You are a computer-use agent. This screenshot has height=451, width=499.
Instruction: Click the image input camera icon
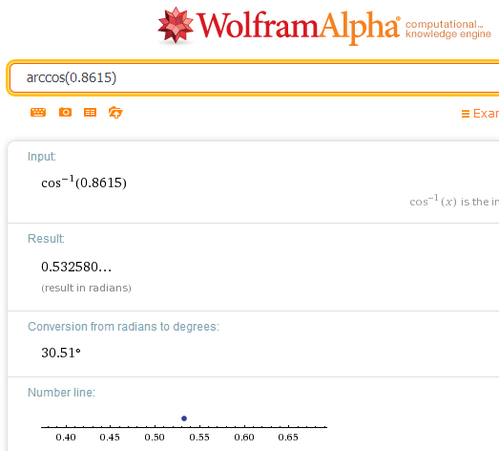tap(65, 112)
